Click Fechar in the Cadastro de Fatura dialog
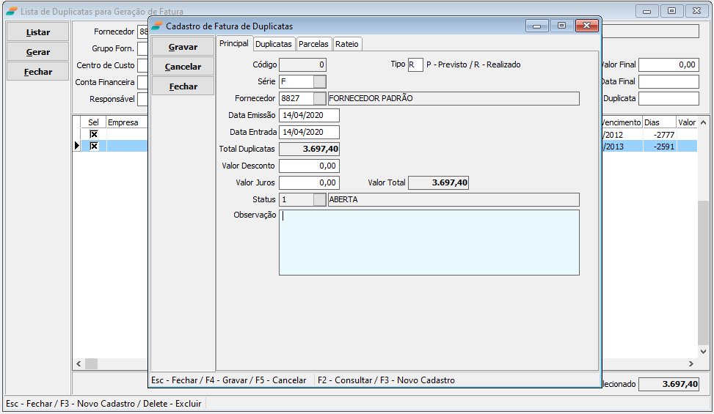This screenshot has height=414, width=714. click(183, 86)
